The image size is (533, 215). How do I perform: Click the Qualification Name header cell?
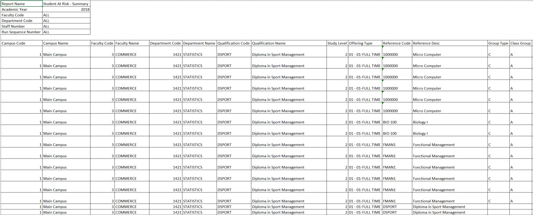(288, 43)
